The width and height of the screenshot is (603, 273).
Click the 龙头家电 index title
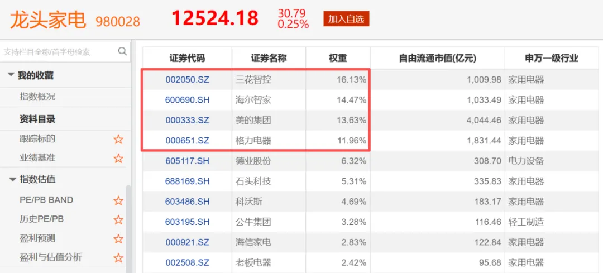[x=48, y=19]
